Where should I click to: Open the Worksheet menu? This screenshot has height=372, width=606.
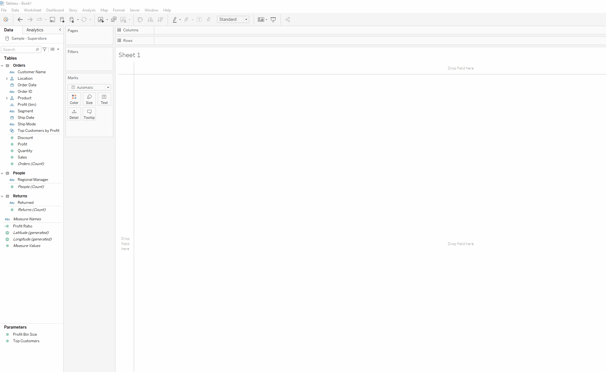click(x=32, y=10)
